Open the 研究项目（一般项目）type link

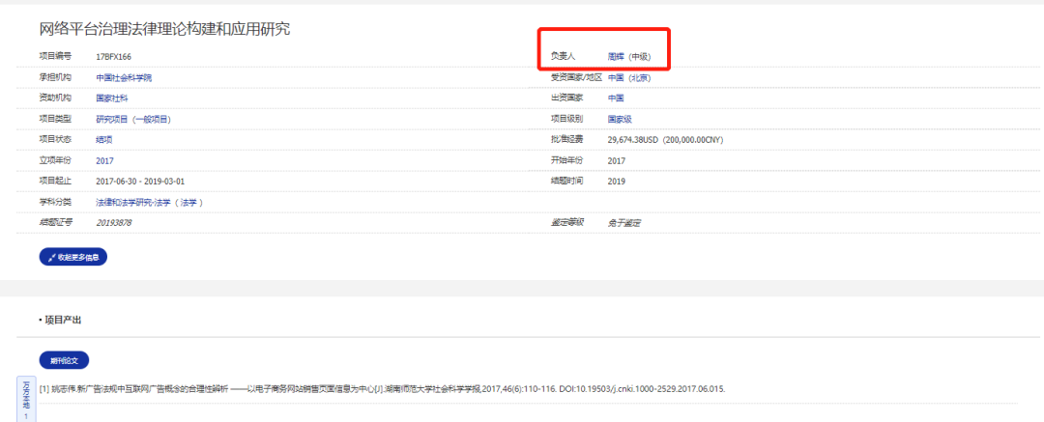click(x=133, y=119)
